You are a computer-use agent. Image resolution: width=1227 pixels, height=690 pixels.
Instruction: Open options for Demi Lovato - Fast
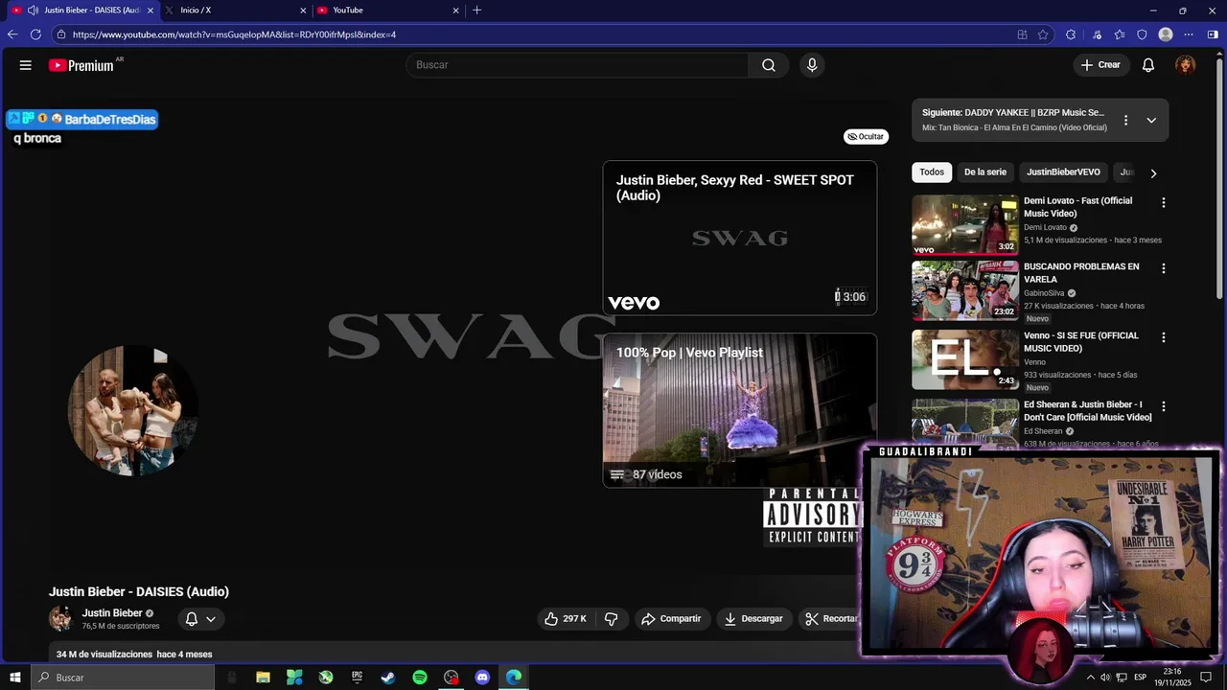click(1164, 203)
